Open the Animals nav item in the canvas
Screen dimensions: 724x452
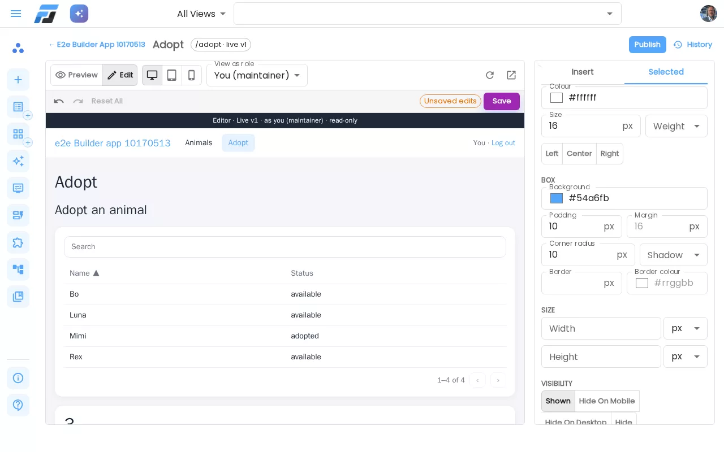199,143
